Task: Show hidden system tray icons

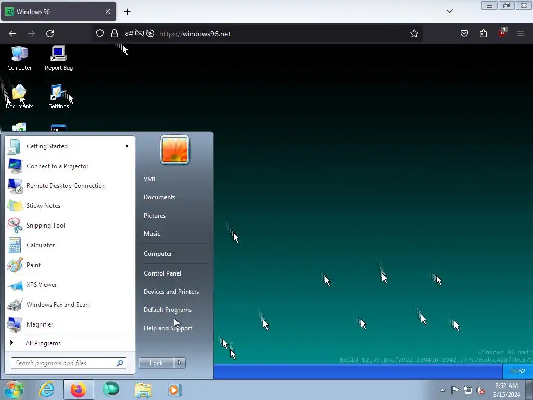Action: [442, 390]
